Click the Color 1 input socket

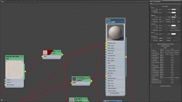point(5,80)
